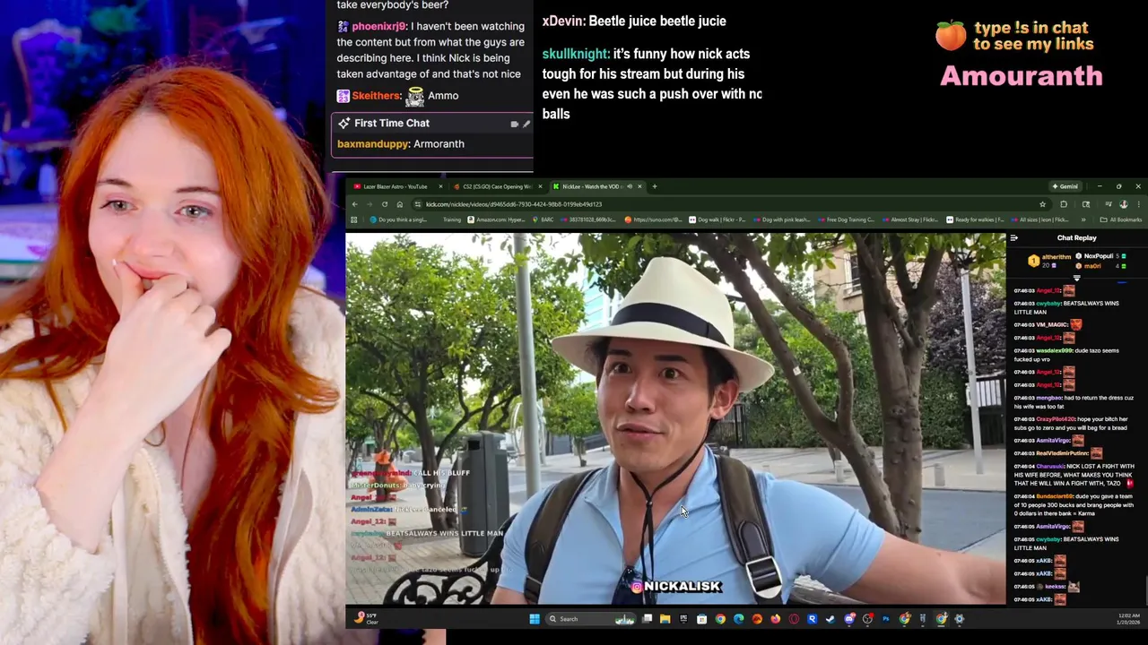Open Task View from the taskbar
Screen dimensions: 1148x645
pos(647,619)
